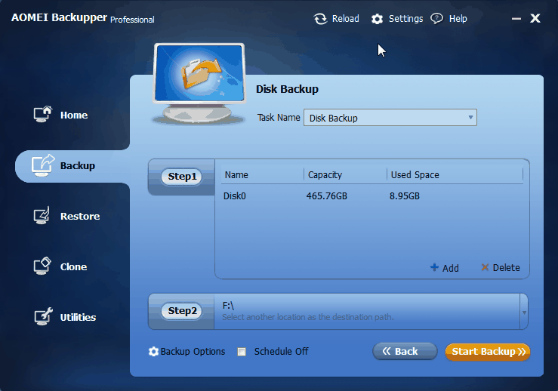Click the Backup Options gear icon

[x=153, y=352]
